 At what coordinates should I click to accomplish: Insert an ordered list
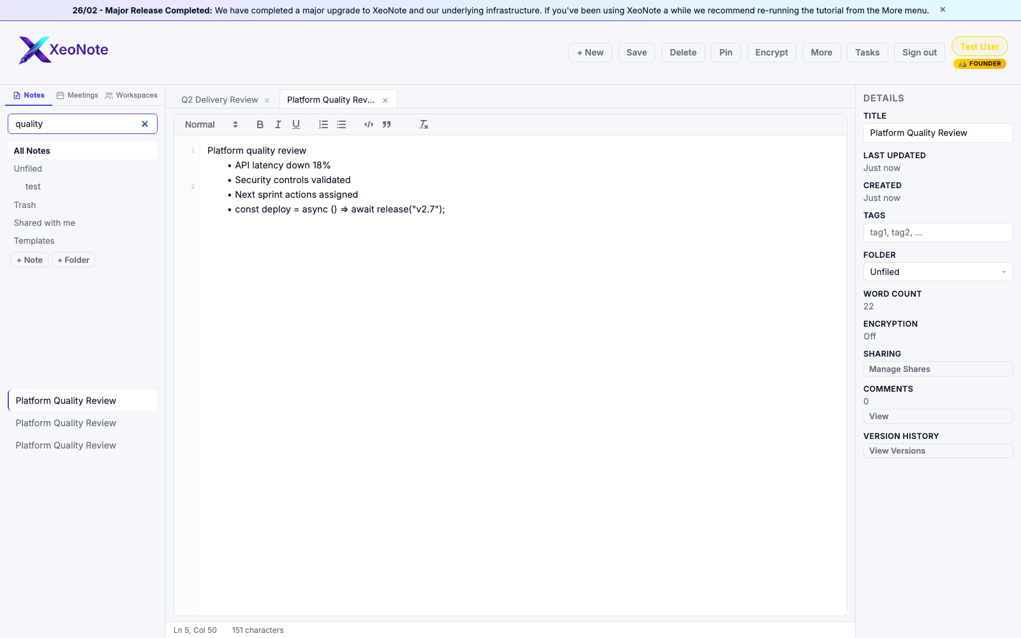pos(324,124)
